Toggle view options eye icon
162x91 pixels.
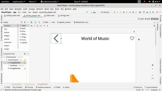31,26
